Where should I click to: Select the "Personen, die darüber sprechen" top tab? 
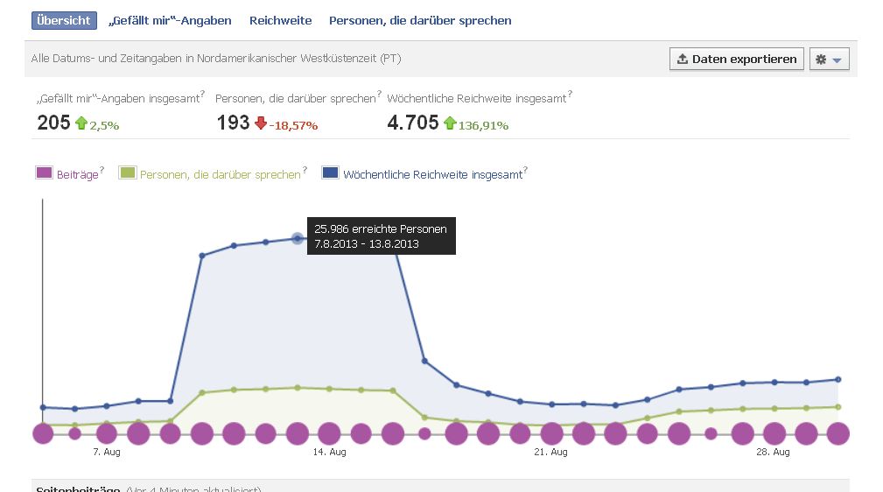pyautogui.click(x=420, y=20)
